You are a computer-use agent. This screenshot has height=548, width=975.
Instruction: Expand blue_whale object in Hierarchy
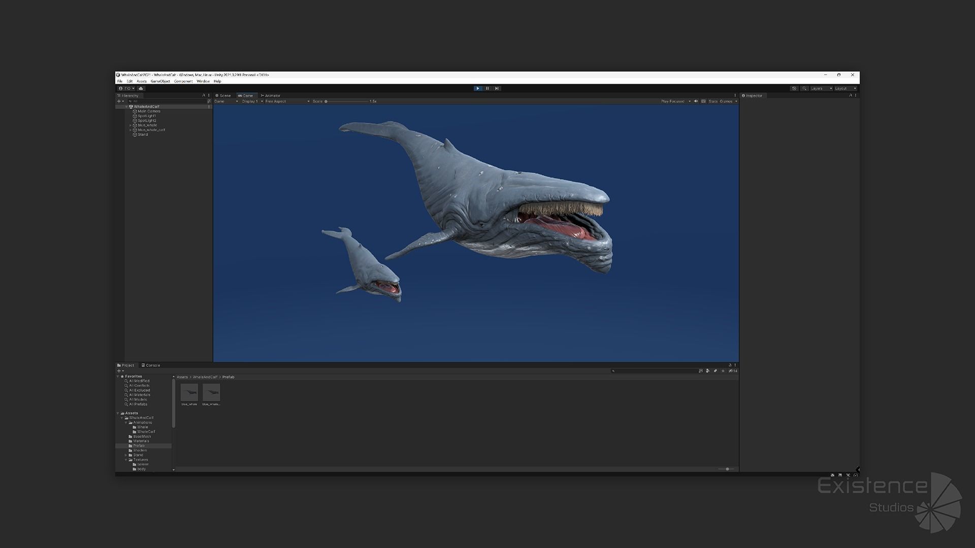pos(131,125)
